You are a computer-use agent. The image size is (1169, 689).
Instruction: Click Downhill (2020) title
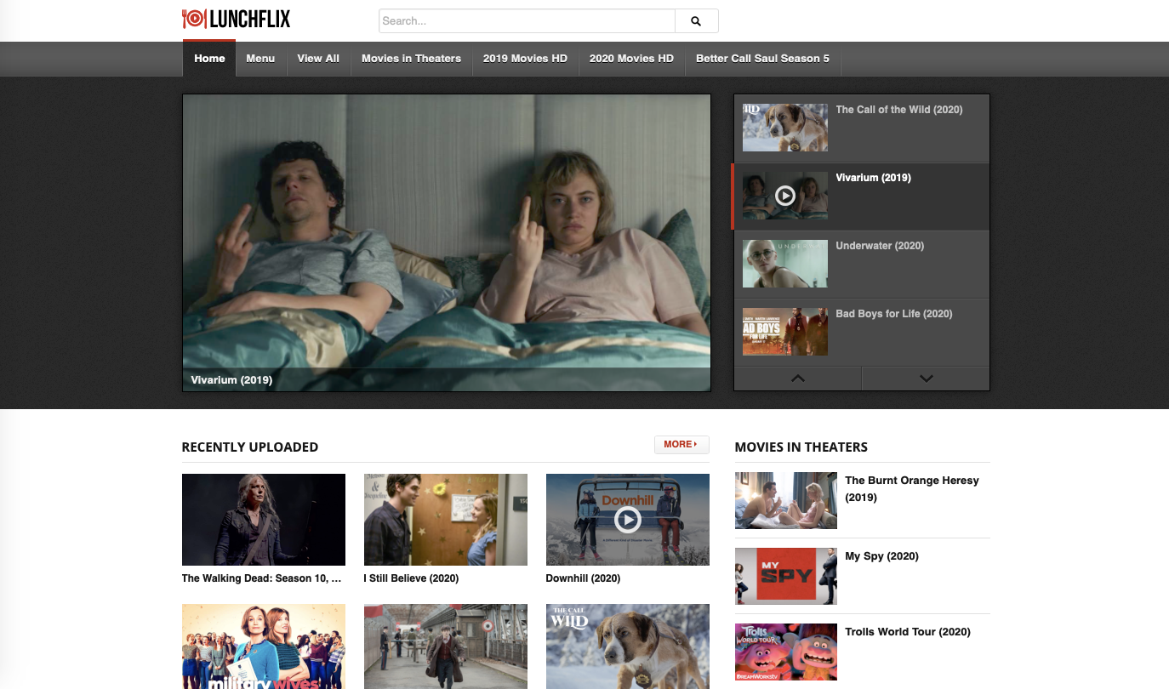pyautogui.click(x=583, y=578)
